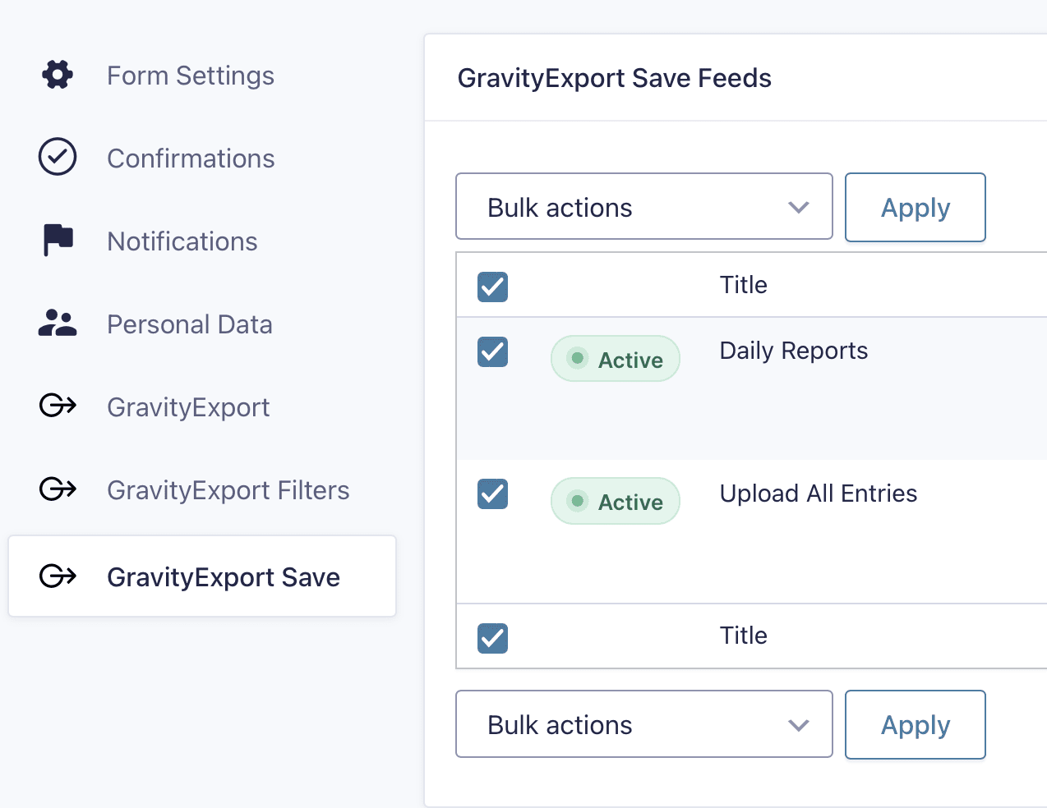Uncheck the Daily Reports feed checkbox
This screenshot has height=808, width=1047.
click(492, 352)
